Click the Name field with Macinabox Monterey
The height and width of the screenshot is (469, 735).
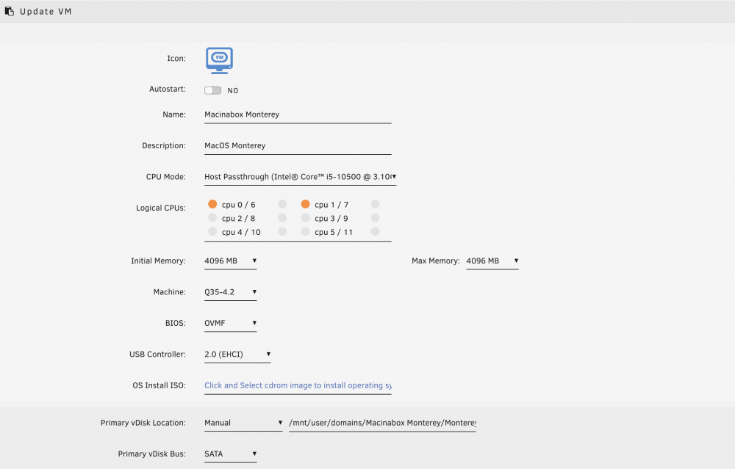click(298, 114)
